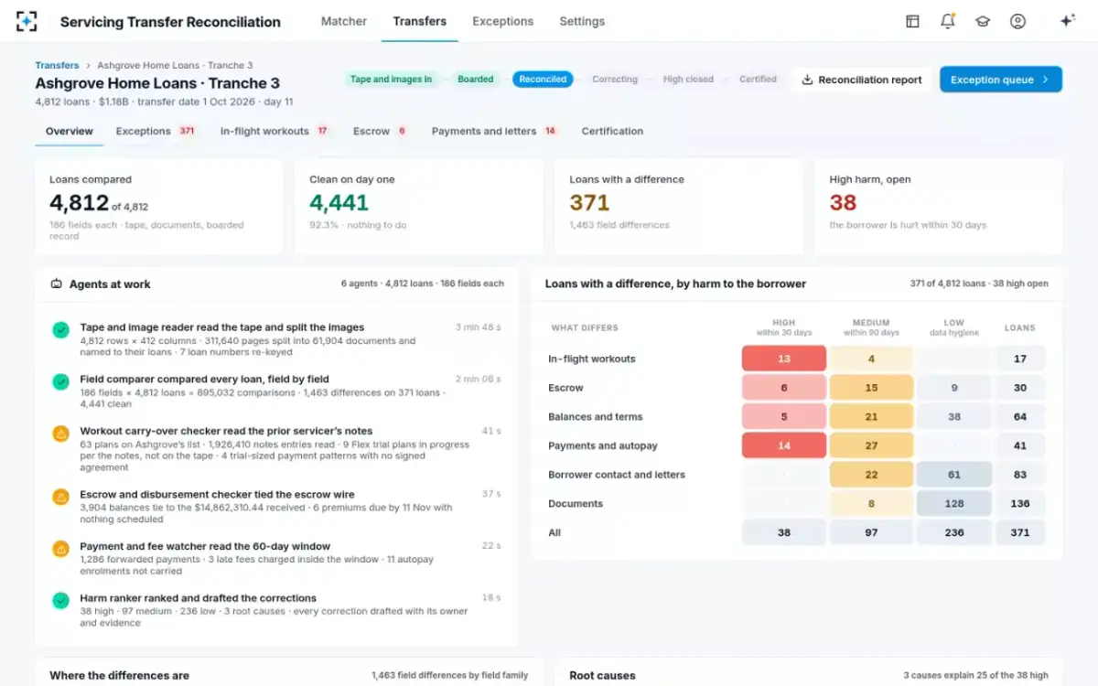Click the green check for Field comparer

click(60, 381)
